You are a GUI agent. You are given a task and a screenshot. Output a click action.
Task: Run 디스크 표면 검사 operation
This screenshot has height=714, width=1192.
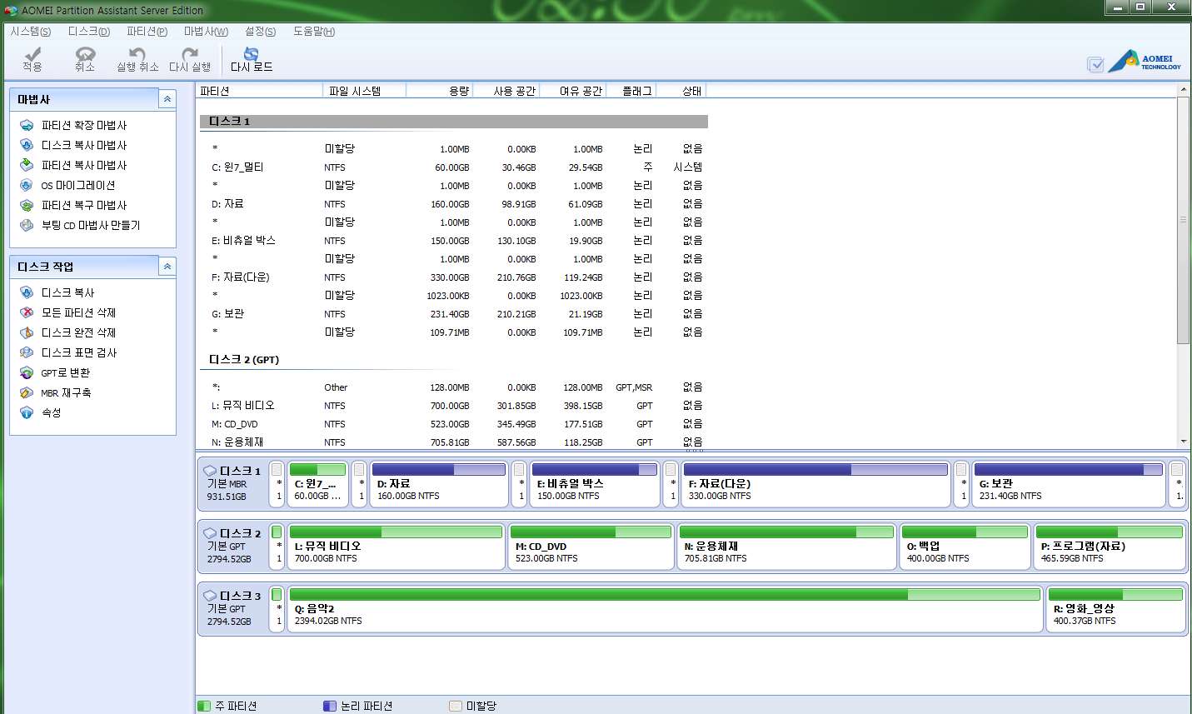(78, 352)
